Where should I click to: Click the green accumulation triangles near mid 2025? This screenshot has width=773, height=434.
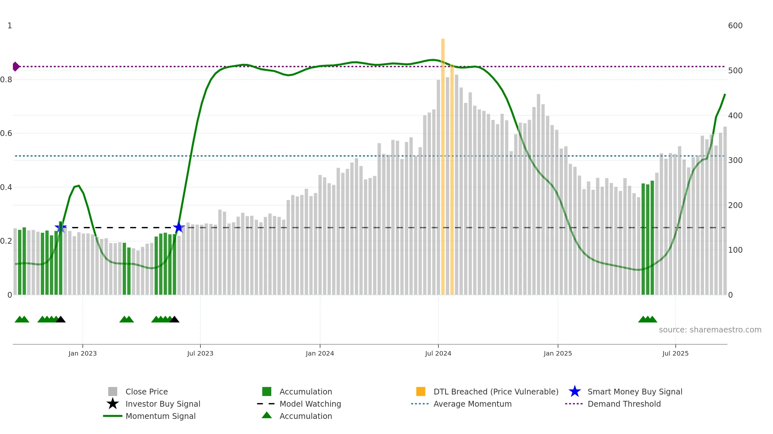pos(647,320)
